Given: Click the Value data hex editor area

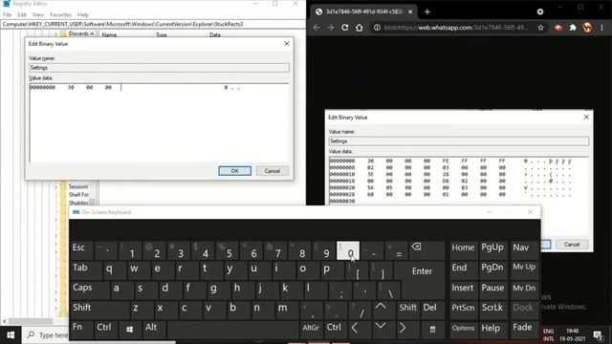Looking at the screenshot, I should point(160,123).
